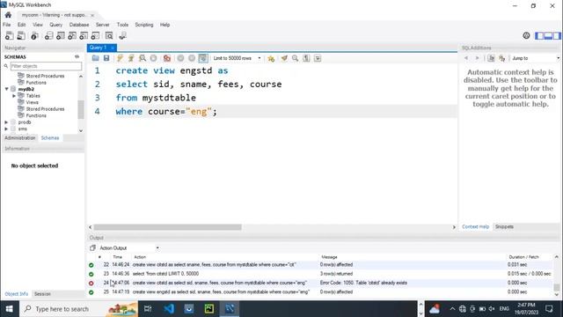Open the Query menu

pyautogui.click(x=55, y=25)
